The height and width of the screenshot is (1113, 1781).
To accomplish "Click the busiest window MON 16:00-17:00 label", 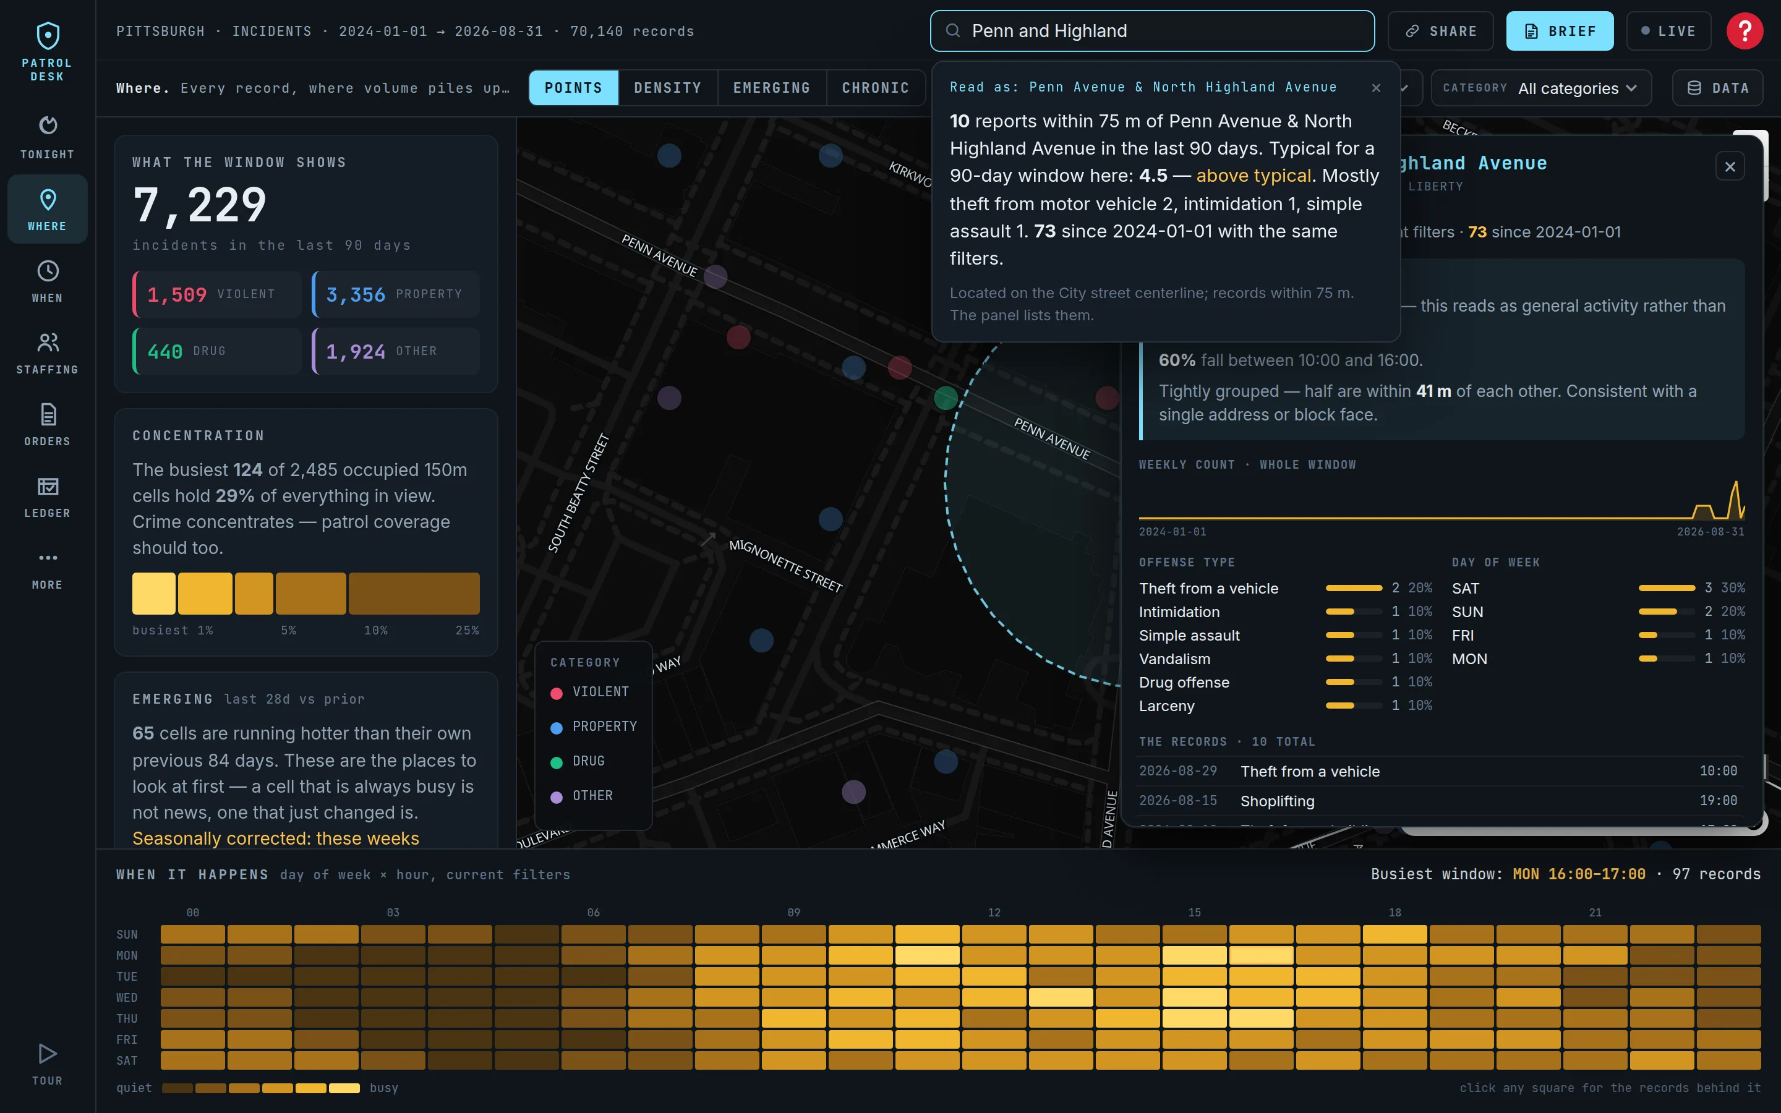I will pos(1579,874).
